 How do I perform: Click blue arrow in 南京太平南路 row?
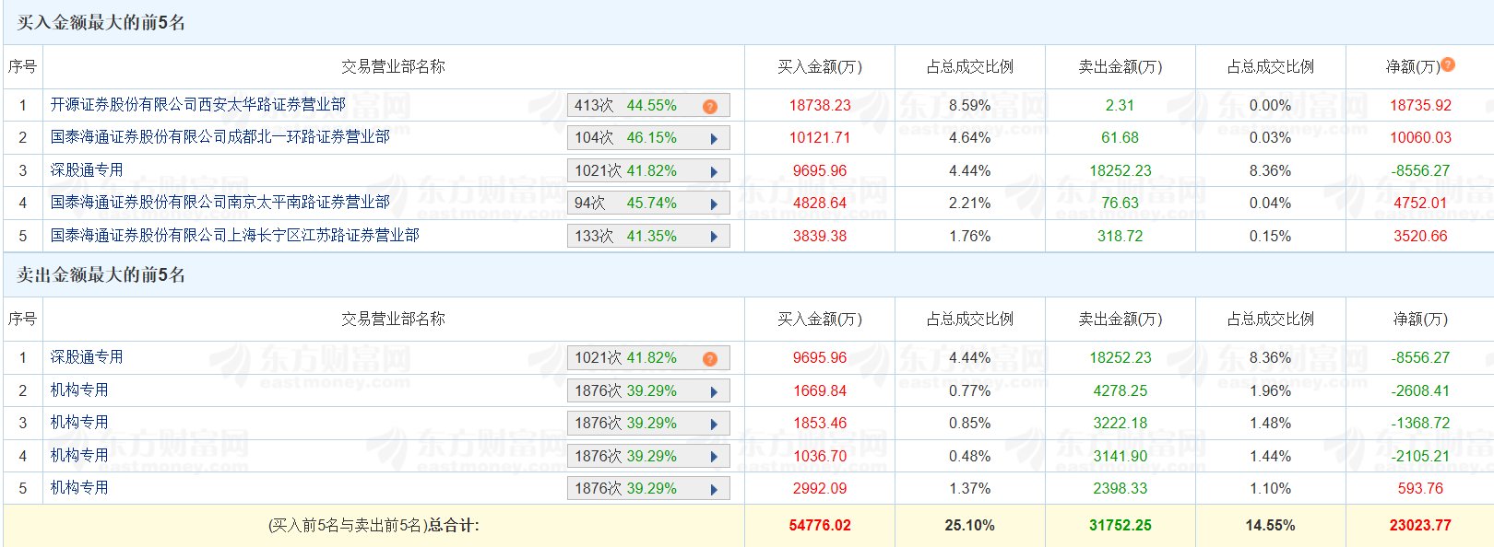coord(714,204)
